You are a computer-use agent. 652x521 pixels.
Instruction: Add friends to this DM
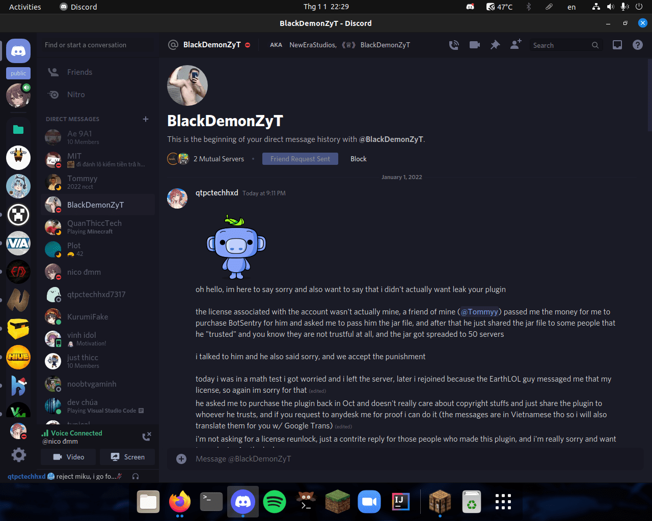[x=515, y=44]
